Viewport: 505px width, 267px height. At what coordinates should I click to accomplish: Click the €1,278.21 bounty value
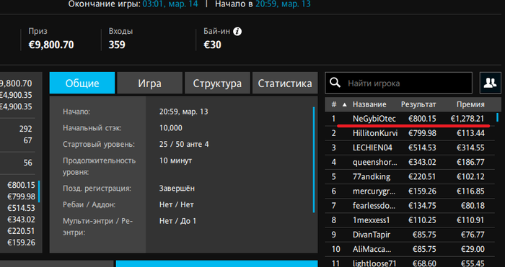467,119
